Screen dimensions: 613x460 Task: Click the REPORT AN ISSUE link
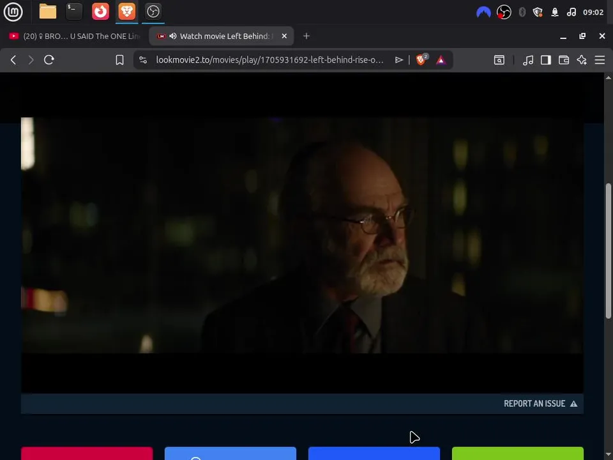(x=534, y=404)
